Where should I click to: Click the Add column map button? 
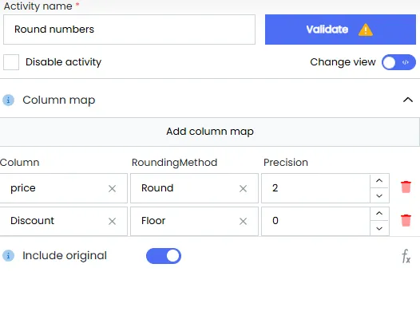pyautogui.click(x=210, y=132)
